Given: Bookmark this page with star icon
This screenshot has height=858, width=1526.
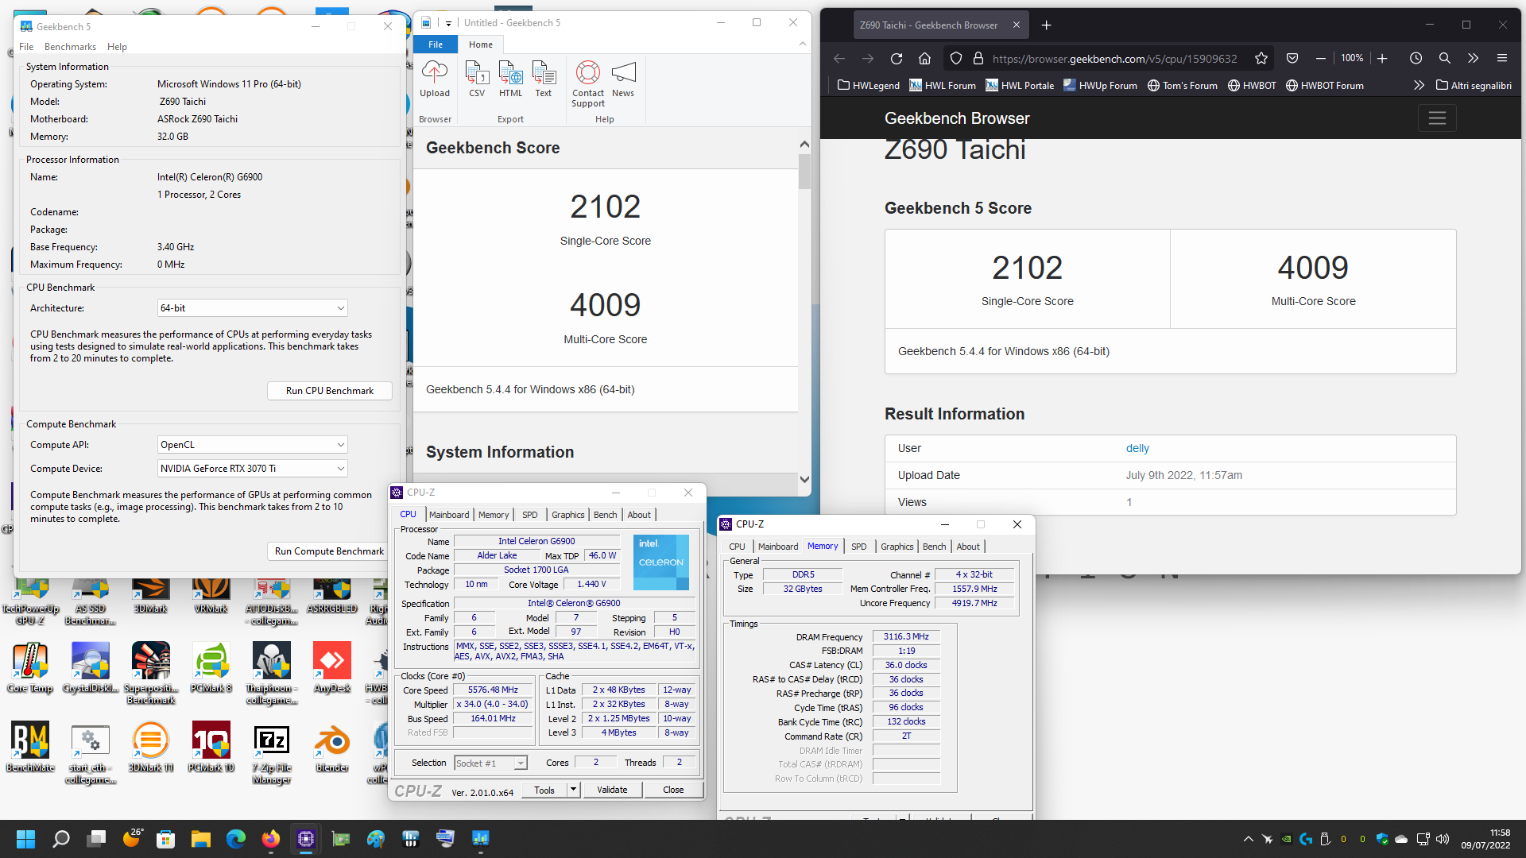Looking at the screenshot, I should (1261, 58).
